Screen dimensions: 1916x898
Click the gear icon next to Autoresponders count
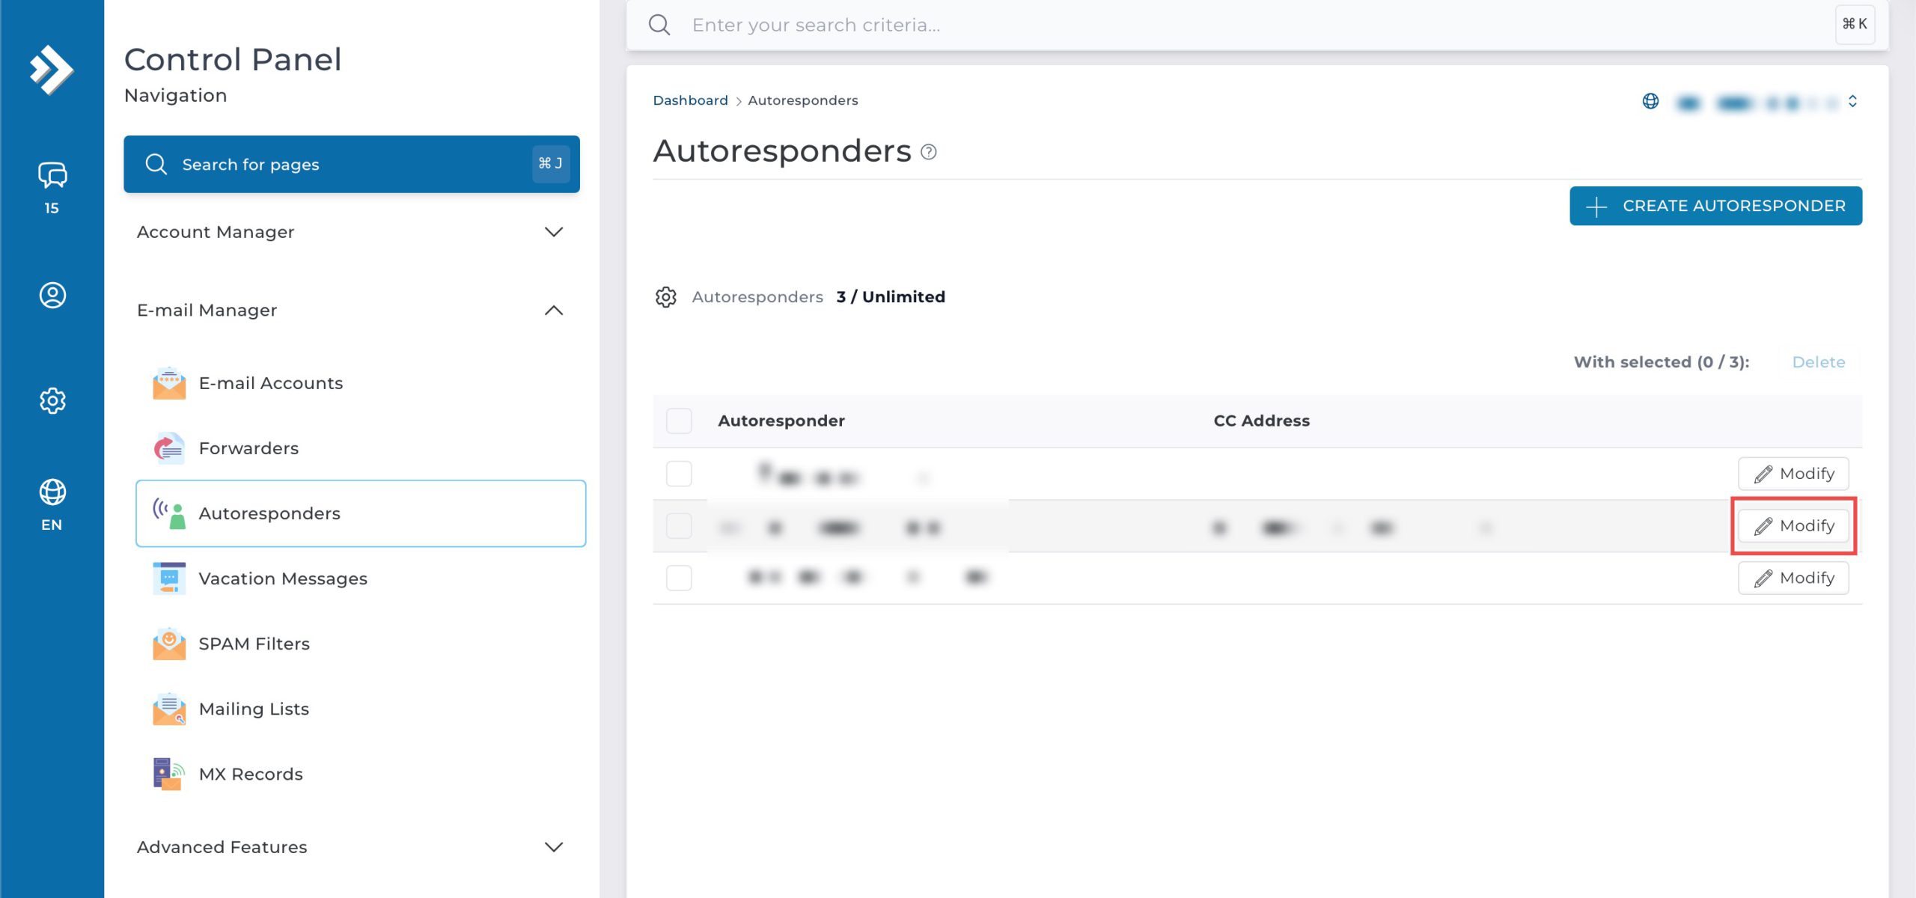pos(665,297)
